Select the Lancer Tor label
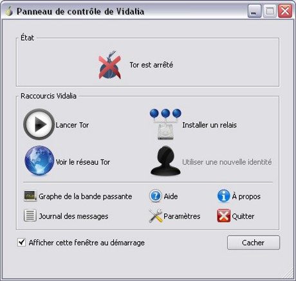Screen dimensions: 296x281 [72, 125]
